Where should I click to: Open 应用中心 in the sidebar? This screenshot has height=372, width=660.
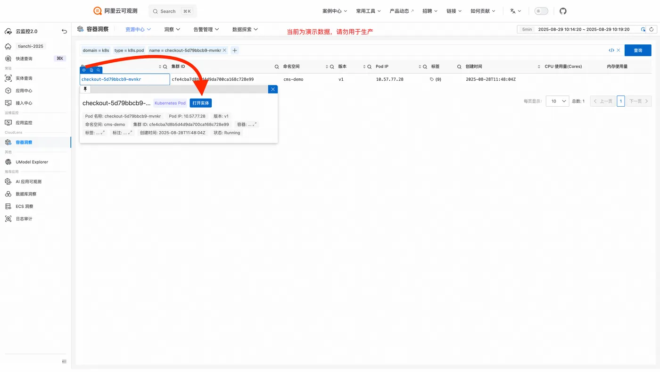coord(24,91)
